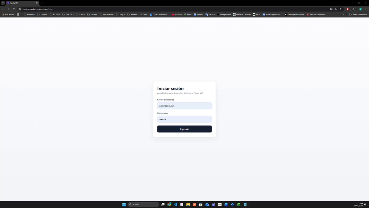Image resolution: width=369 pixels, height=208 pixels.
Task: Open the Correo: emmanuel bookmark
Action: (x=159, y=14)
